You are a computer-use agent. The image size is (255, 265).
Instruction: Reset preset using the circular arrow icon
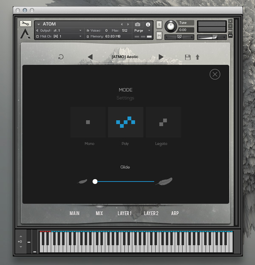point(61,57)
